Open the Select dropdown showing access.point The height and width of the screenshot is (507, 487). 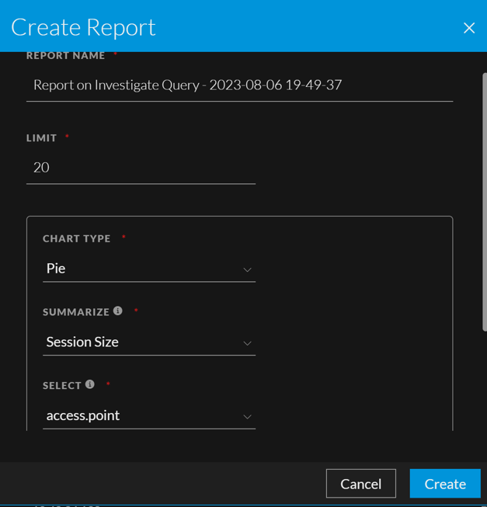(149, 416)
